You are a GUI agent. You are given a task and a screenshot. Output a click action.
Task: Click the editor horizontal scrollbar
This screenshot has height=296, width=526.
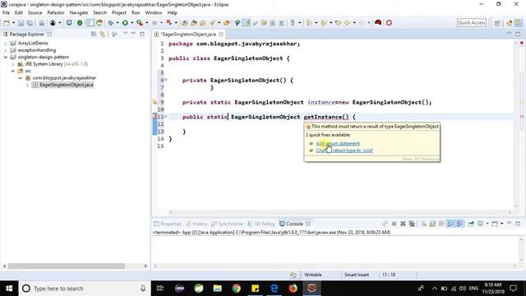339,212
